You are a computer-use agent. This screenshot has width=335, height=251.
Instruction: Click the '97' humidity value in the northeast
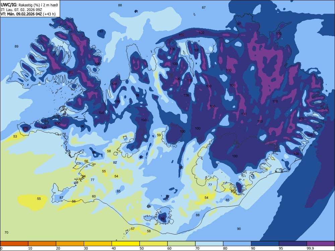(x=239, y=24)
